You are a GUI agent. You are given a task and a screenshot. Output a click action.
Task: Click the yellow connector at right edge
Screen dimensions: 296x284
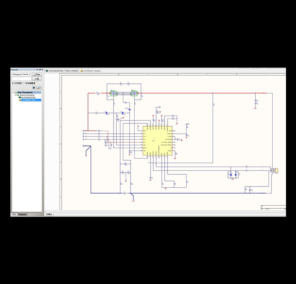(276, 171)
